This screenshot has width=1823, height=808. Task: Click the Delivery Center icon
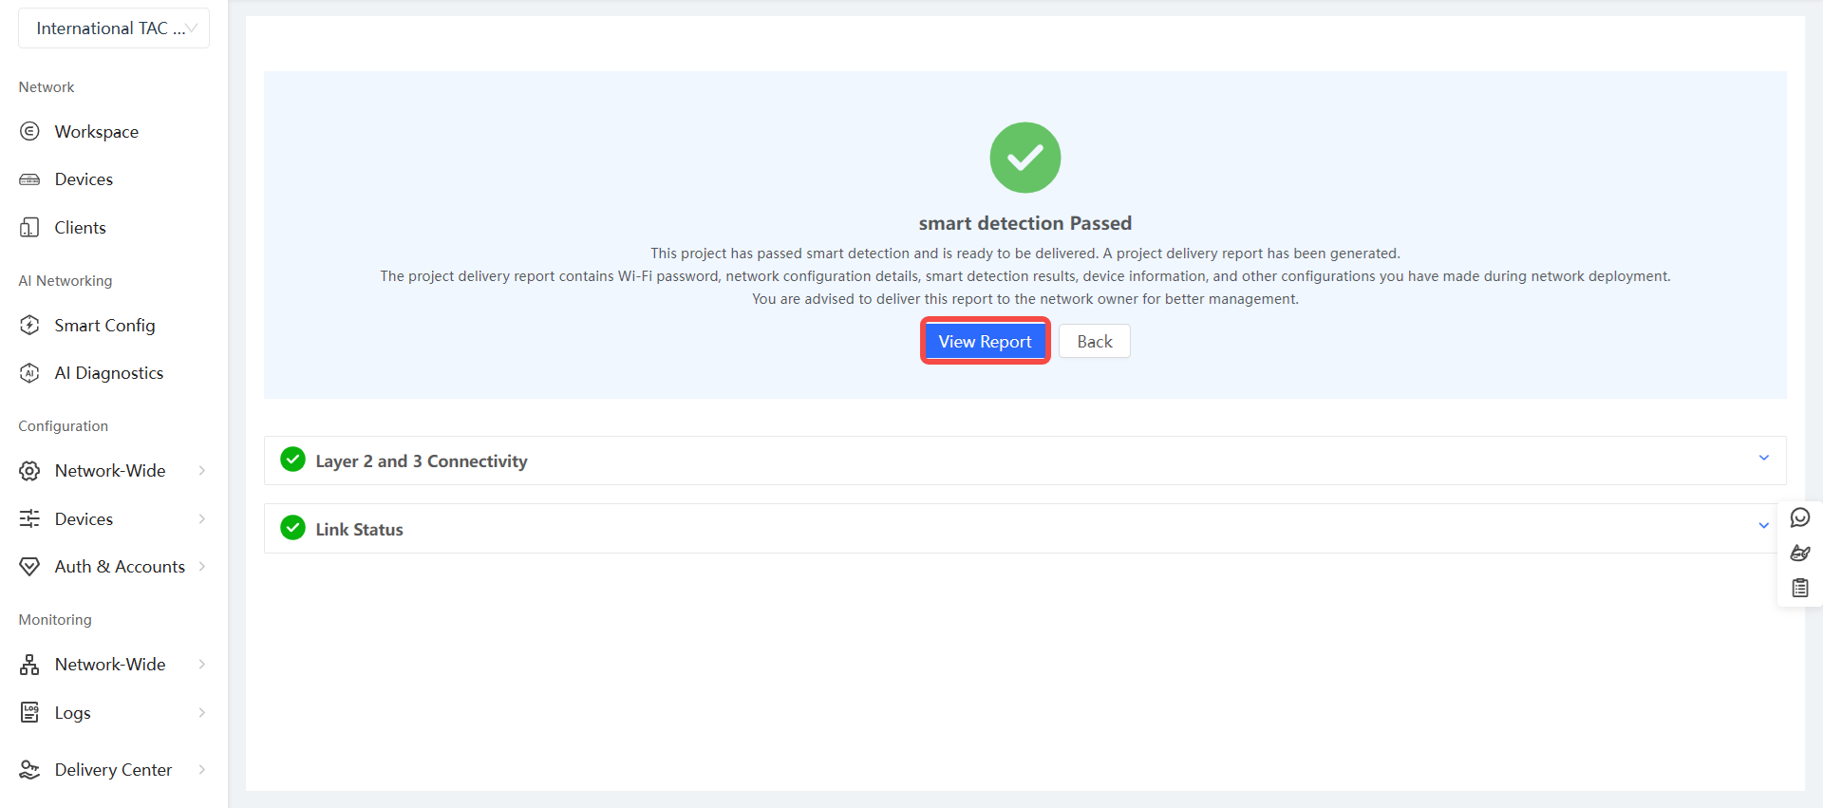point(29,770)
